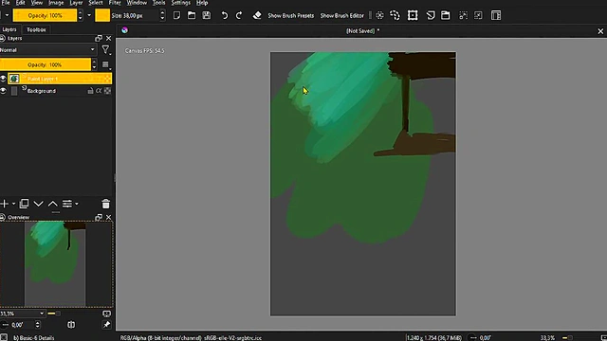Screen dimensions: 607x341
Task: Open the Normal blending mode dropdown
Action: [47, 50]
